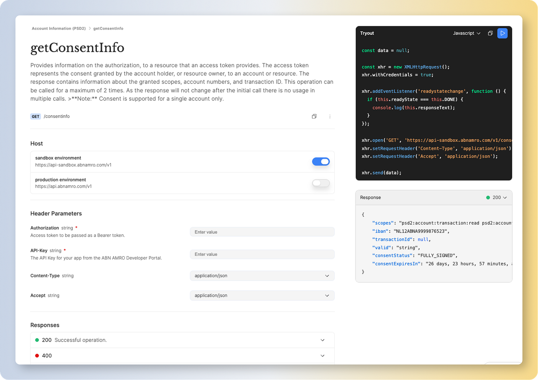Image resolution: width=538 pixels, height=380 pixels.
Task: Click the xhr.send(data); code line
Action: (x=381, y=173)
